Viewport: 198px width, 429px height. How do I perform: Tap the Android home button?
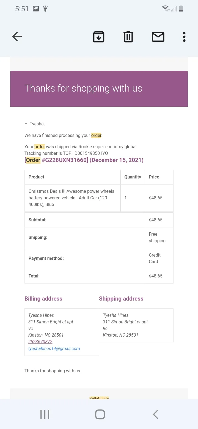[x=100, y=414]
